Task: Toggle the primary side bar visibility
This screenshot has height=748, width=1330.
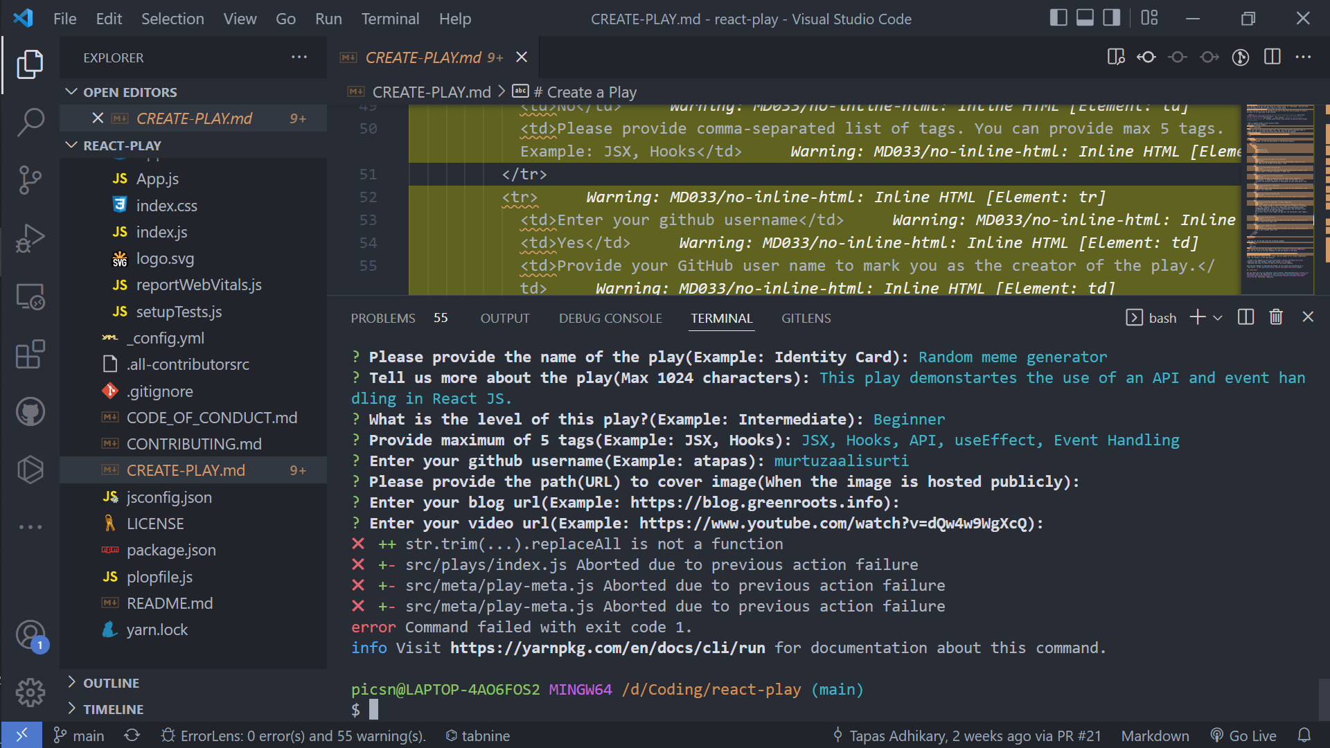Action: click(1059, 18)
